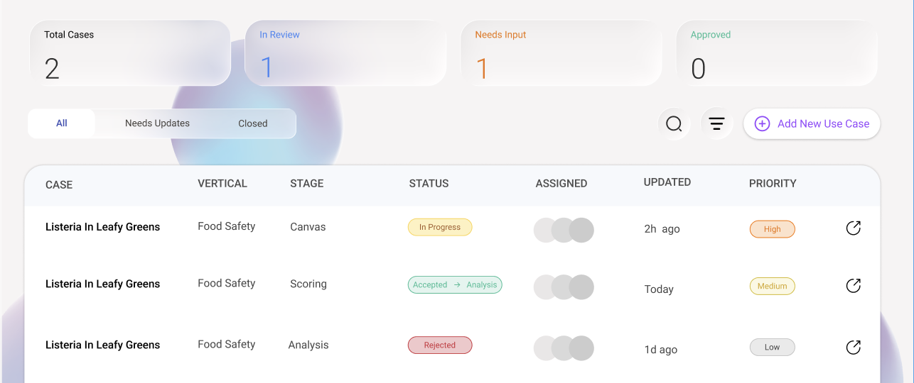Screen dimensions: 914x383
Task: Click the Medium priority badge
Action: 772,287
